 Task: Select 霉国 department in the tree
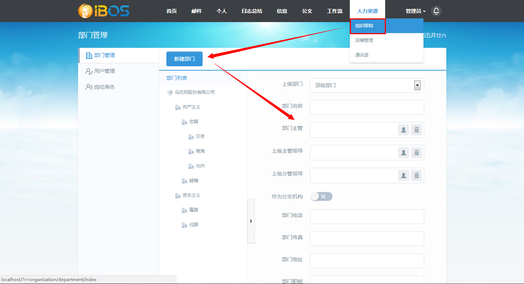(x=194, y=210)
